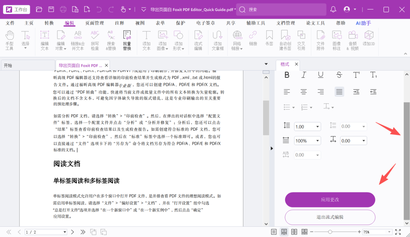Image resolution: width=410 pixels, height=237 pixels.
Task: Open AI Assistant (AI助手) tab
Action: (x=363, y=23)
